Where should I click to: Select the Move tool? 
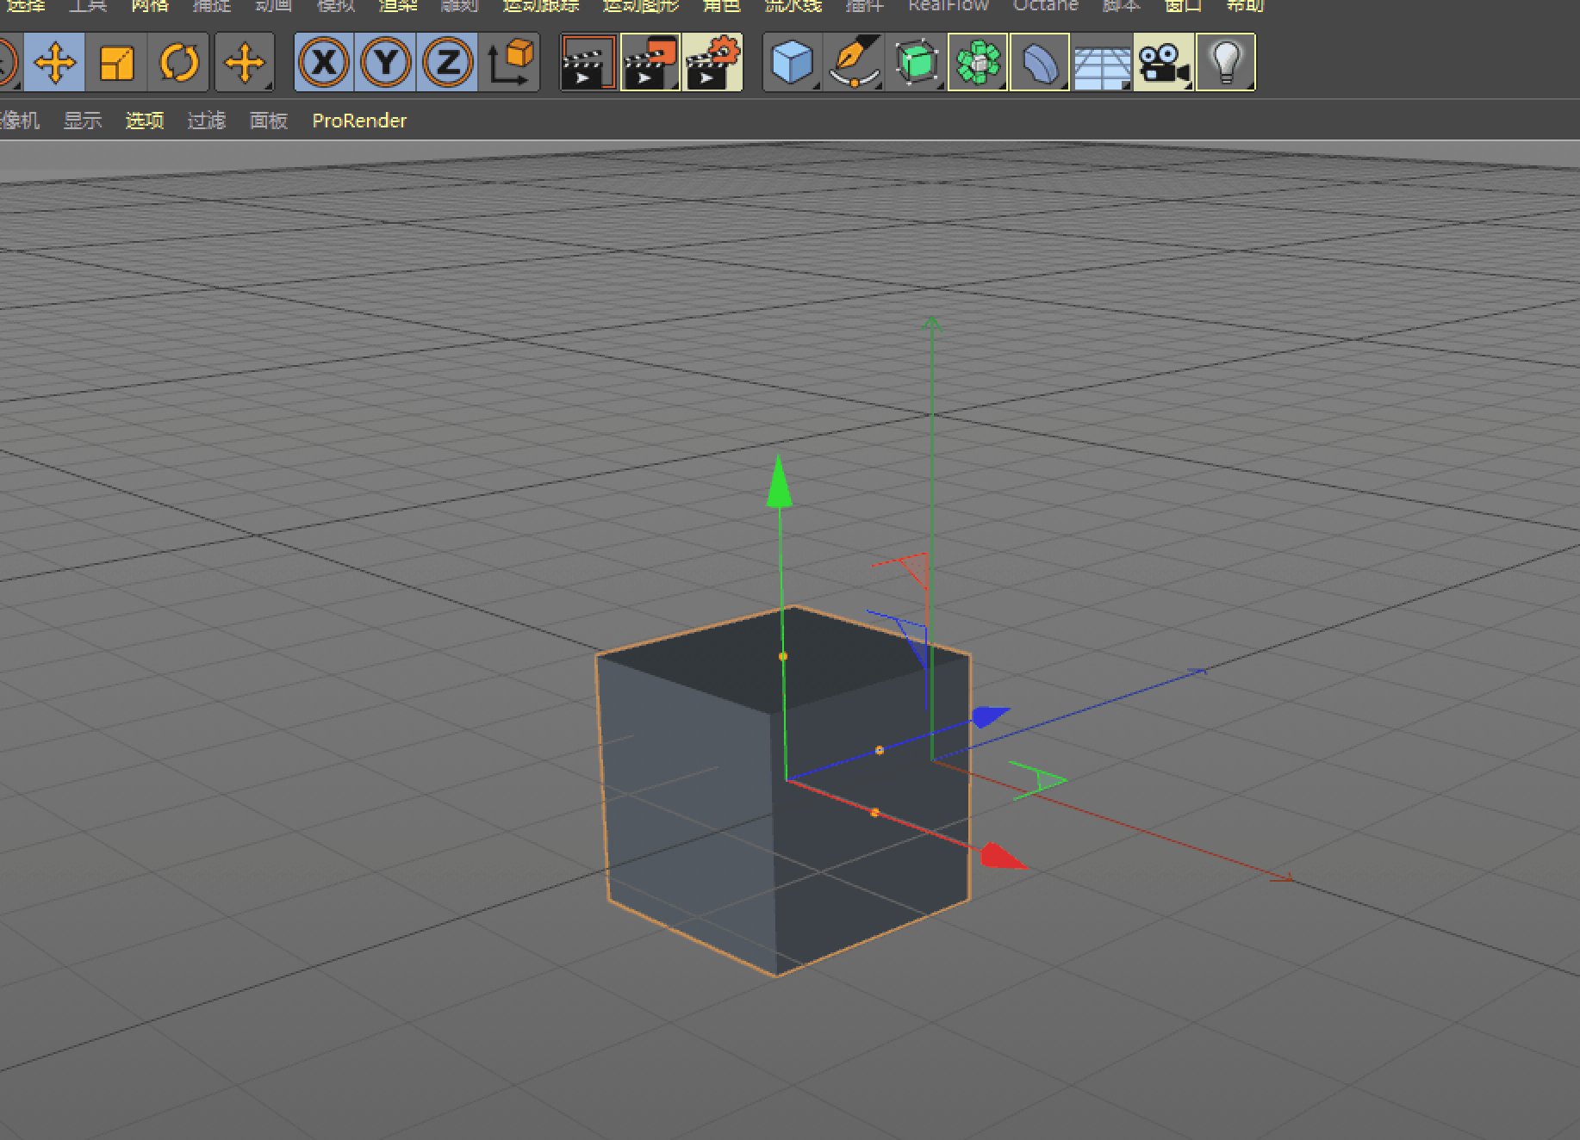(54, 62)
